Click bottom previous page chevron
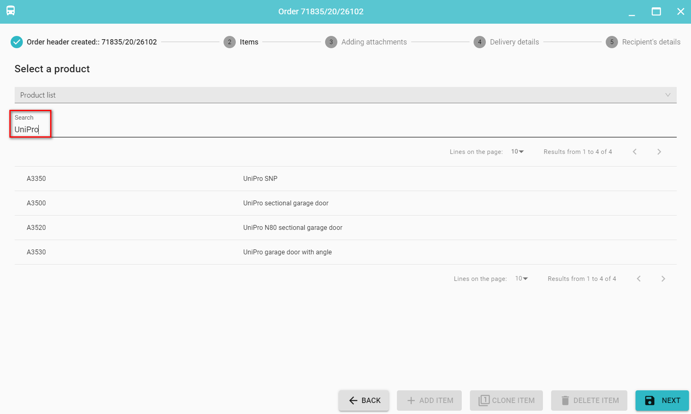 pos(639,279)
